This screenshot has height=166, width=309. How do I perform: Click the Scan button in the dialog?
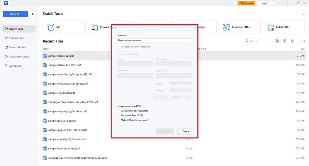165,131
